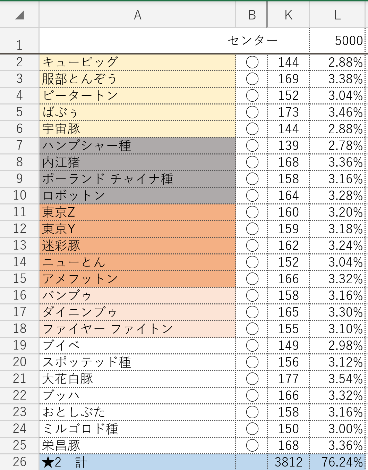Select row 26 header
This screenshot has width=368, height=470.
pos(19,462)
